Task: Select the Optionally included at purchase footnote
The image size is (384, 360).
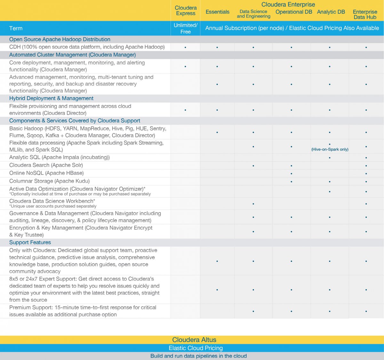Action: (x=80, y=194)
